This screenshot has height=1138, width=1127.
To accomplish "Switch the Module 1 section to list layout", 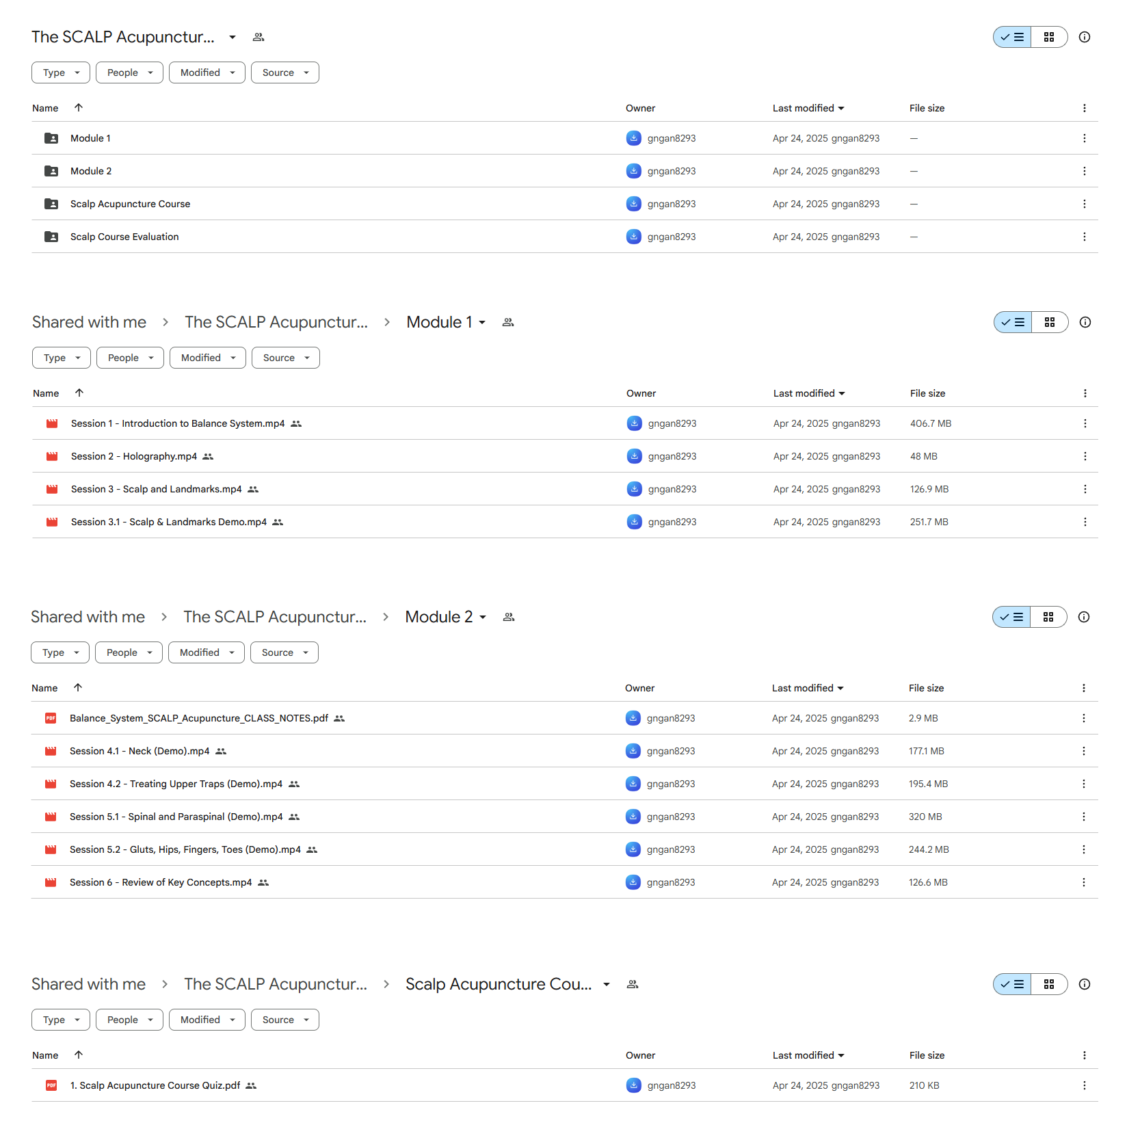I will pos(1013,322).
